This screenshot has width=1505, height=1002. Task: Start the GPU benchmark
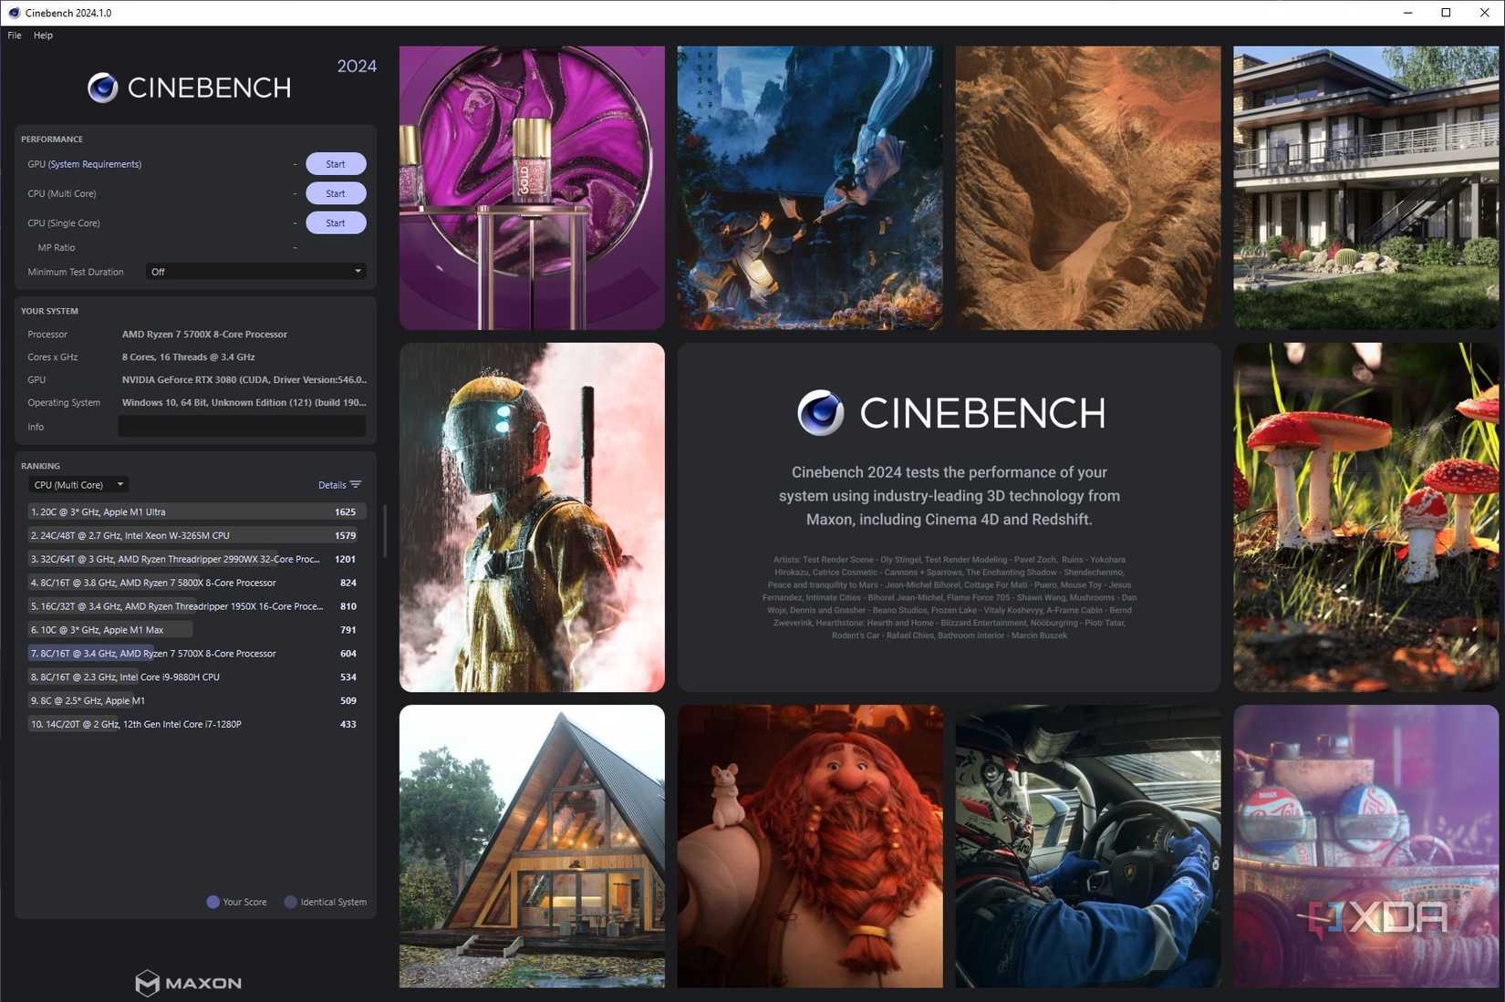point(335,163)
